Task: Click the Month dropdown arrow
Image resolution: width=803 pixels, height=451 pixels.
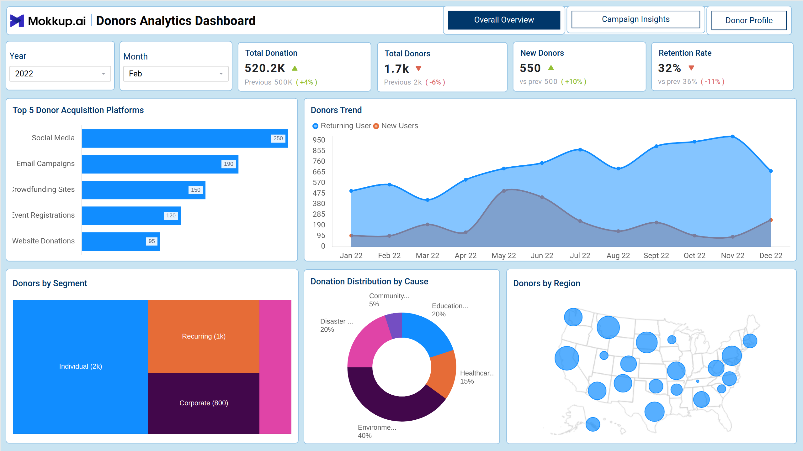Action: [x=221, y=74]
